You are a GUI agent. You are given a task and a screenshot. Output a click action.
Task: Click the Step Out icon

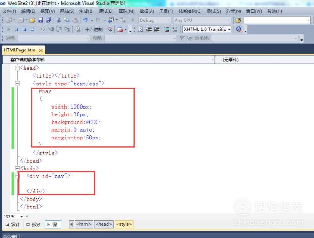pyautogui.click(x=67, y=30)
